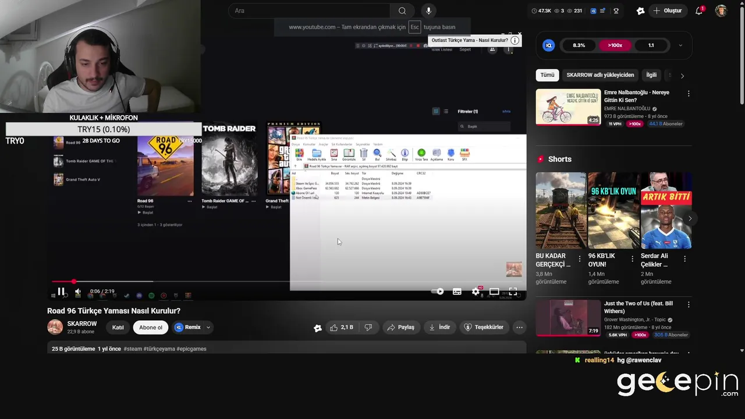Click the 8.3% stat pill

click(x=579, y=45)
